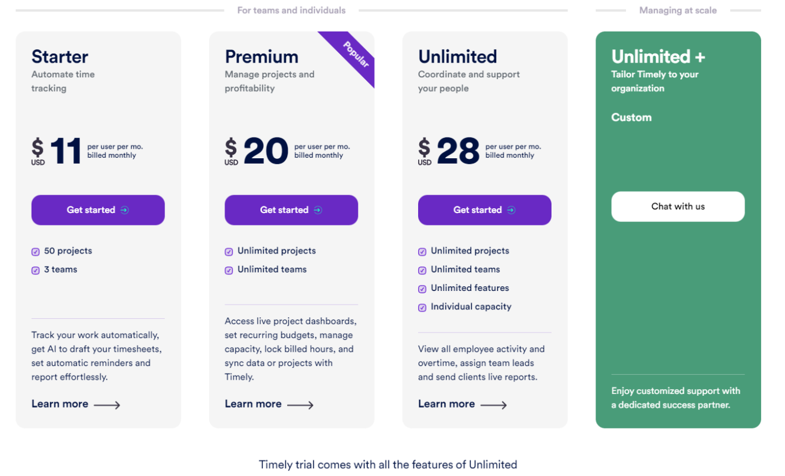Image resolution: width=785 pixels, height=476 pixels.
Task: Click the checkmark beside 50 projects
Action: pyautogui.click(x=36, y=252)
